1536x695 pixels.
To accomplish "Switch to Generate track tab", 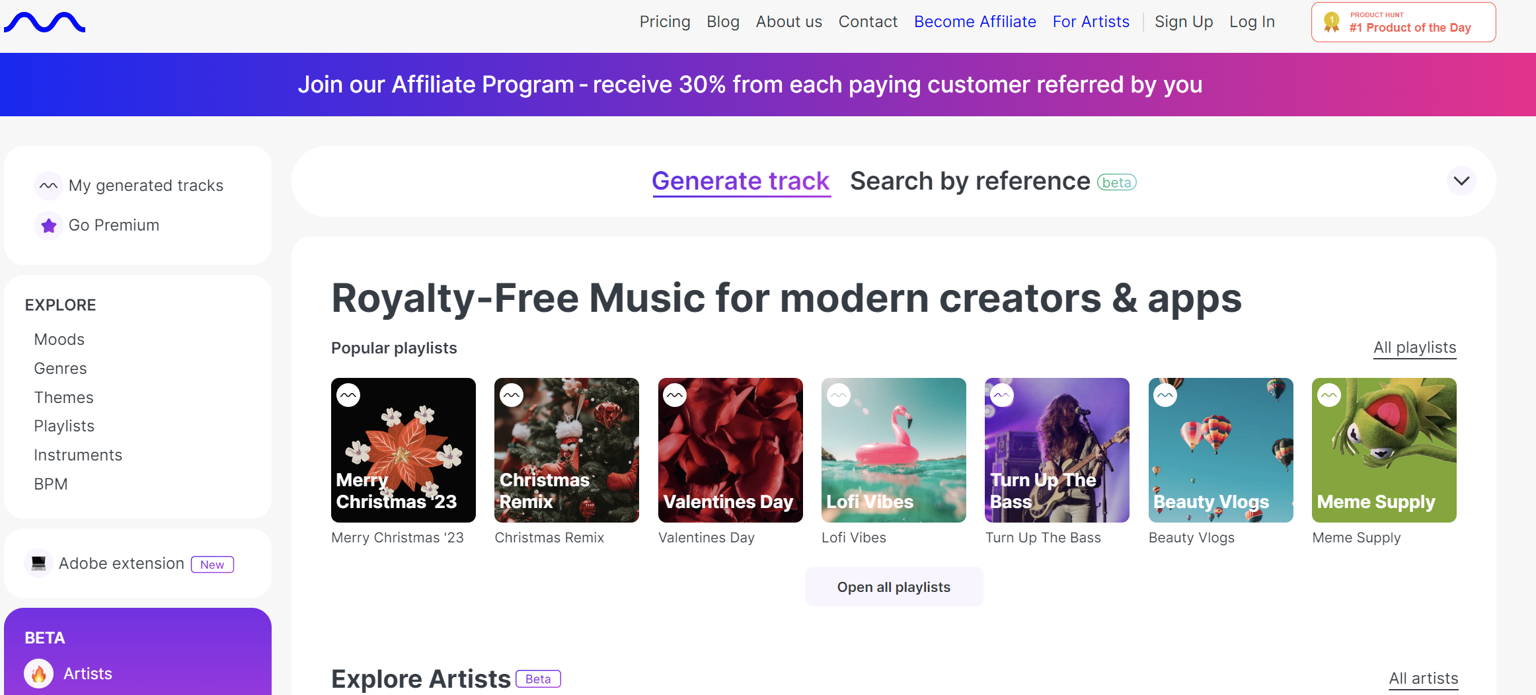I will point(740,181).
